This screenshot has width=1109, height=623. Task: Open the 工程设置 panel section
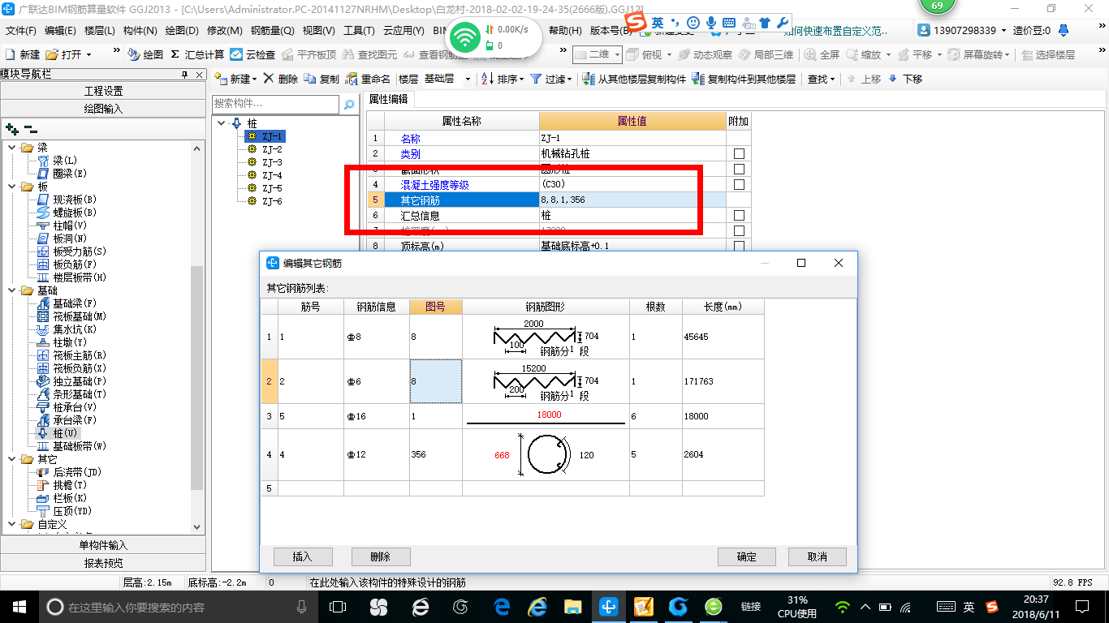(x=103, y=91)
